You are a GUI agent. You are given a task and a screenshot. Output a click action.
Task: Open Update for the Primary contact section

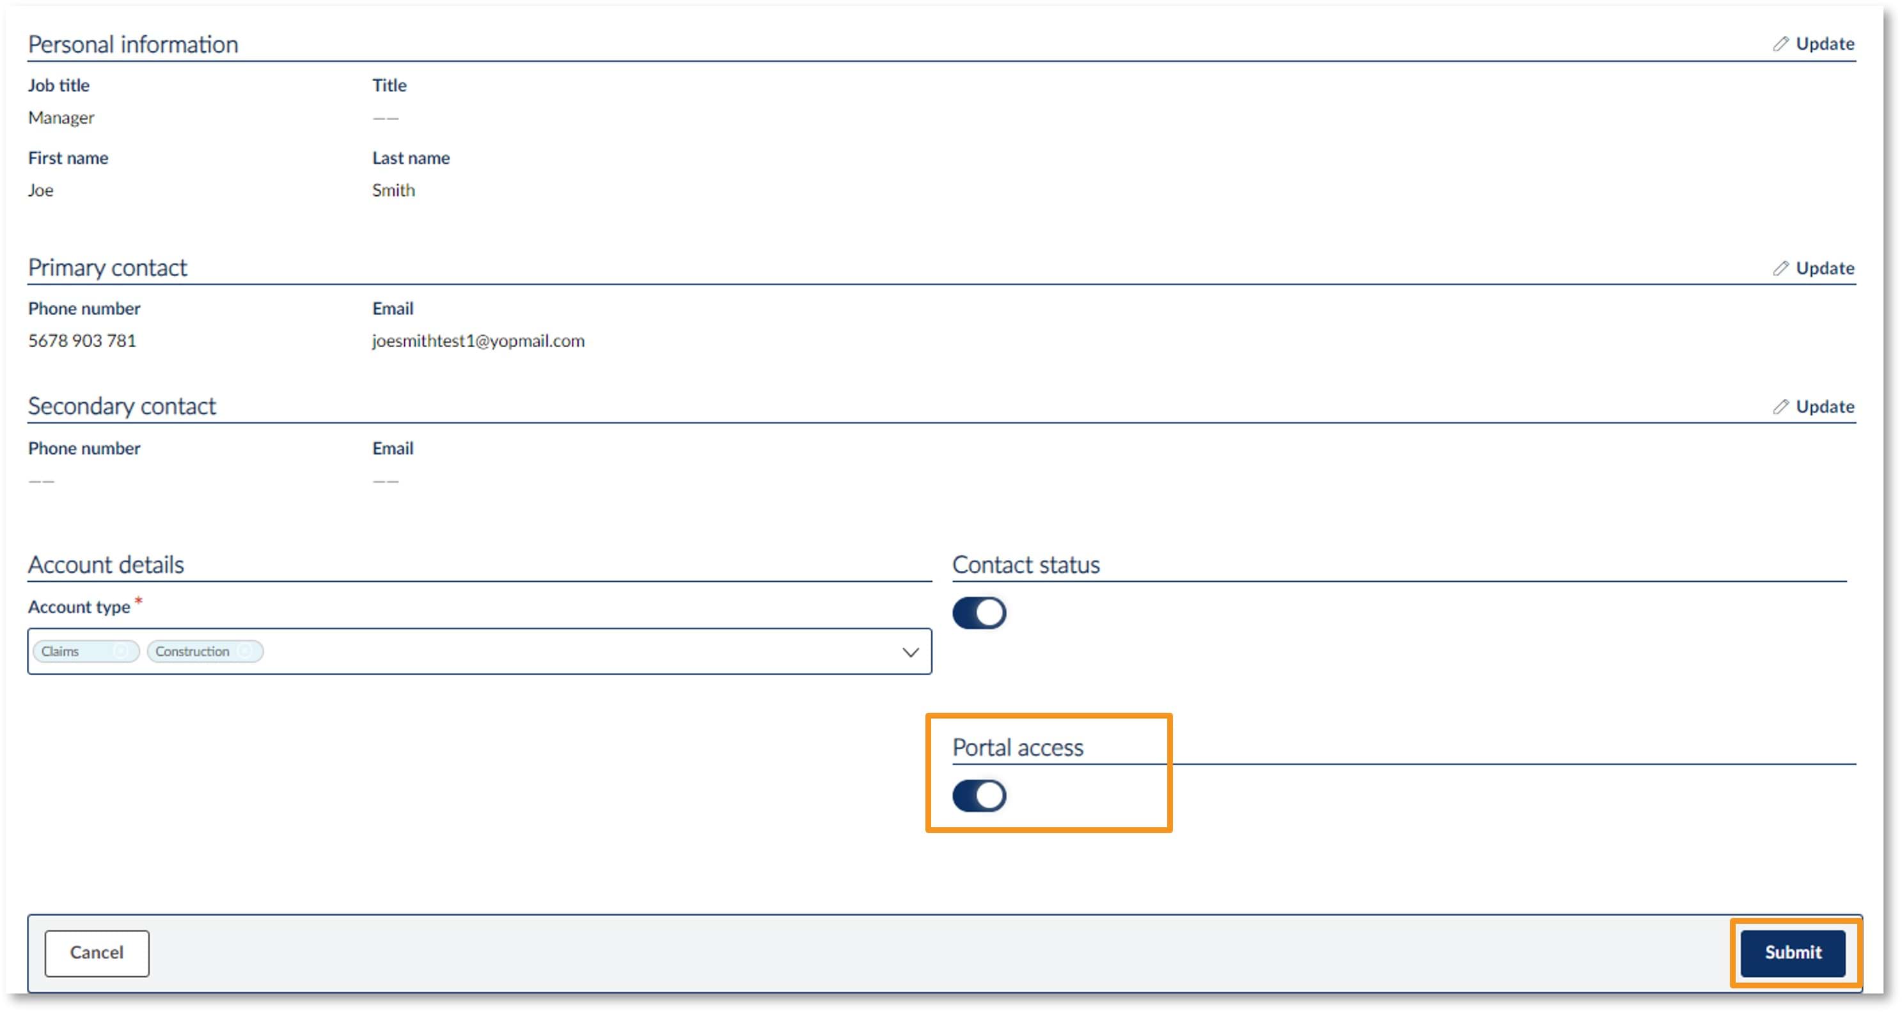tap(1813, 268)
